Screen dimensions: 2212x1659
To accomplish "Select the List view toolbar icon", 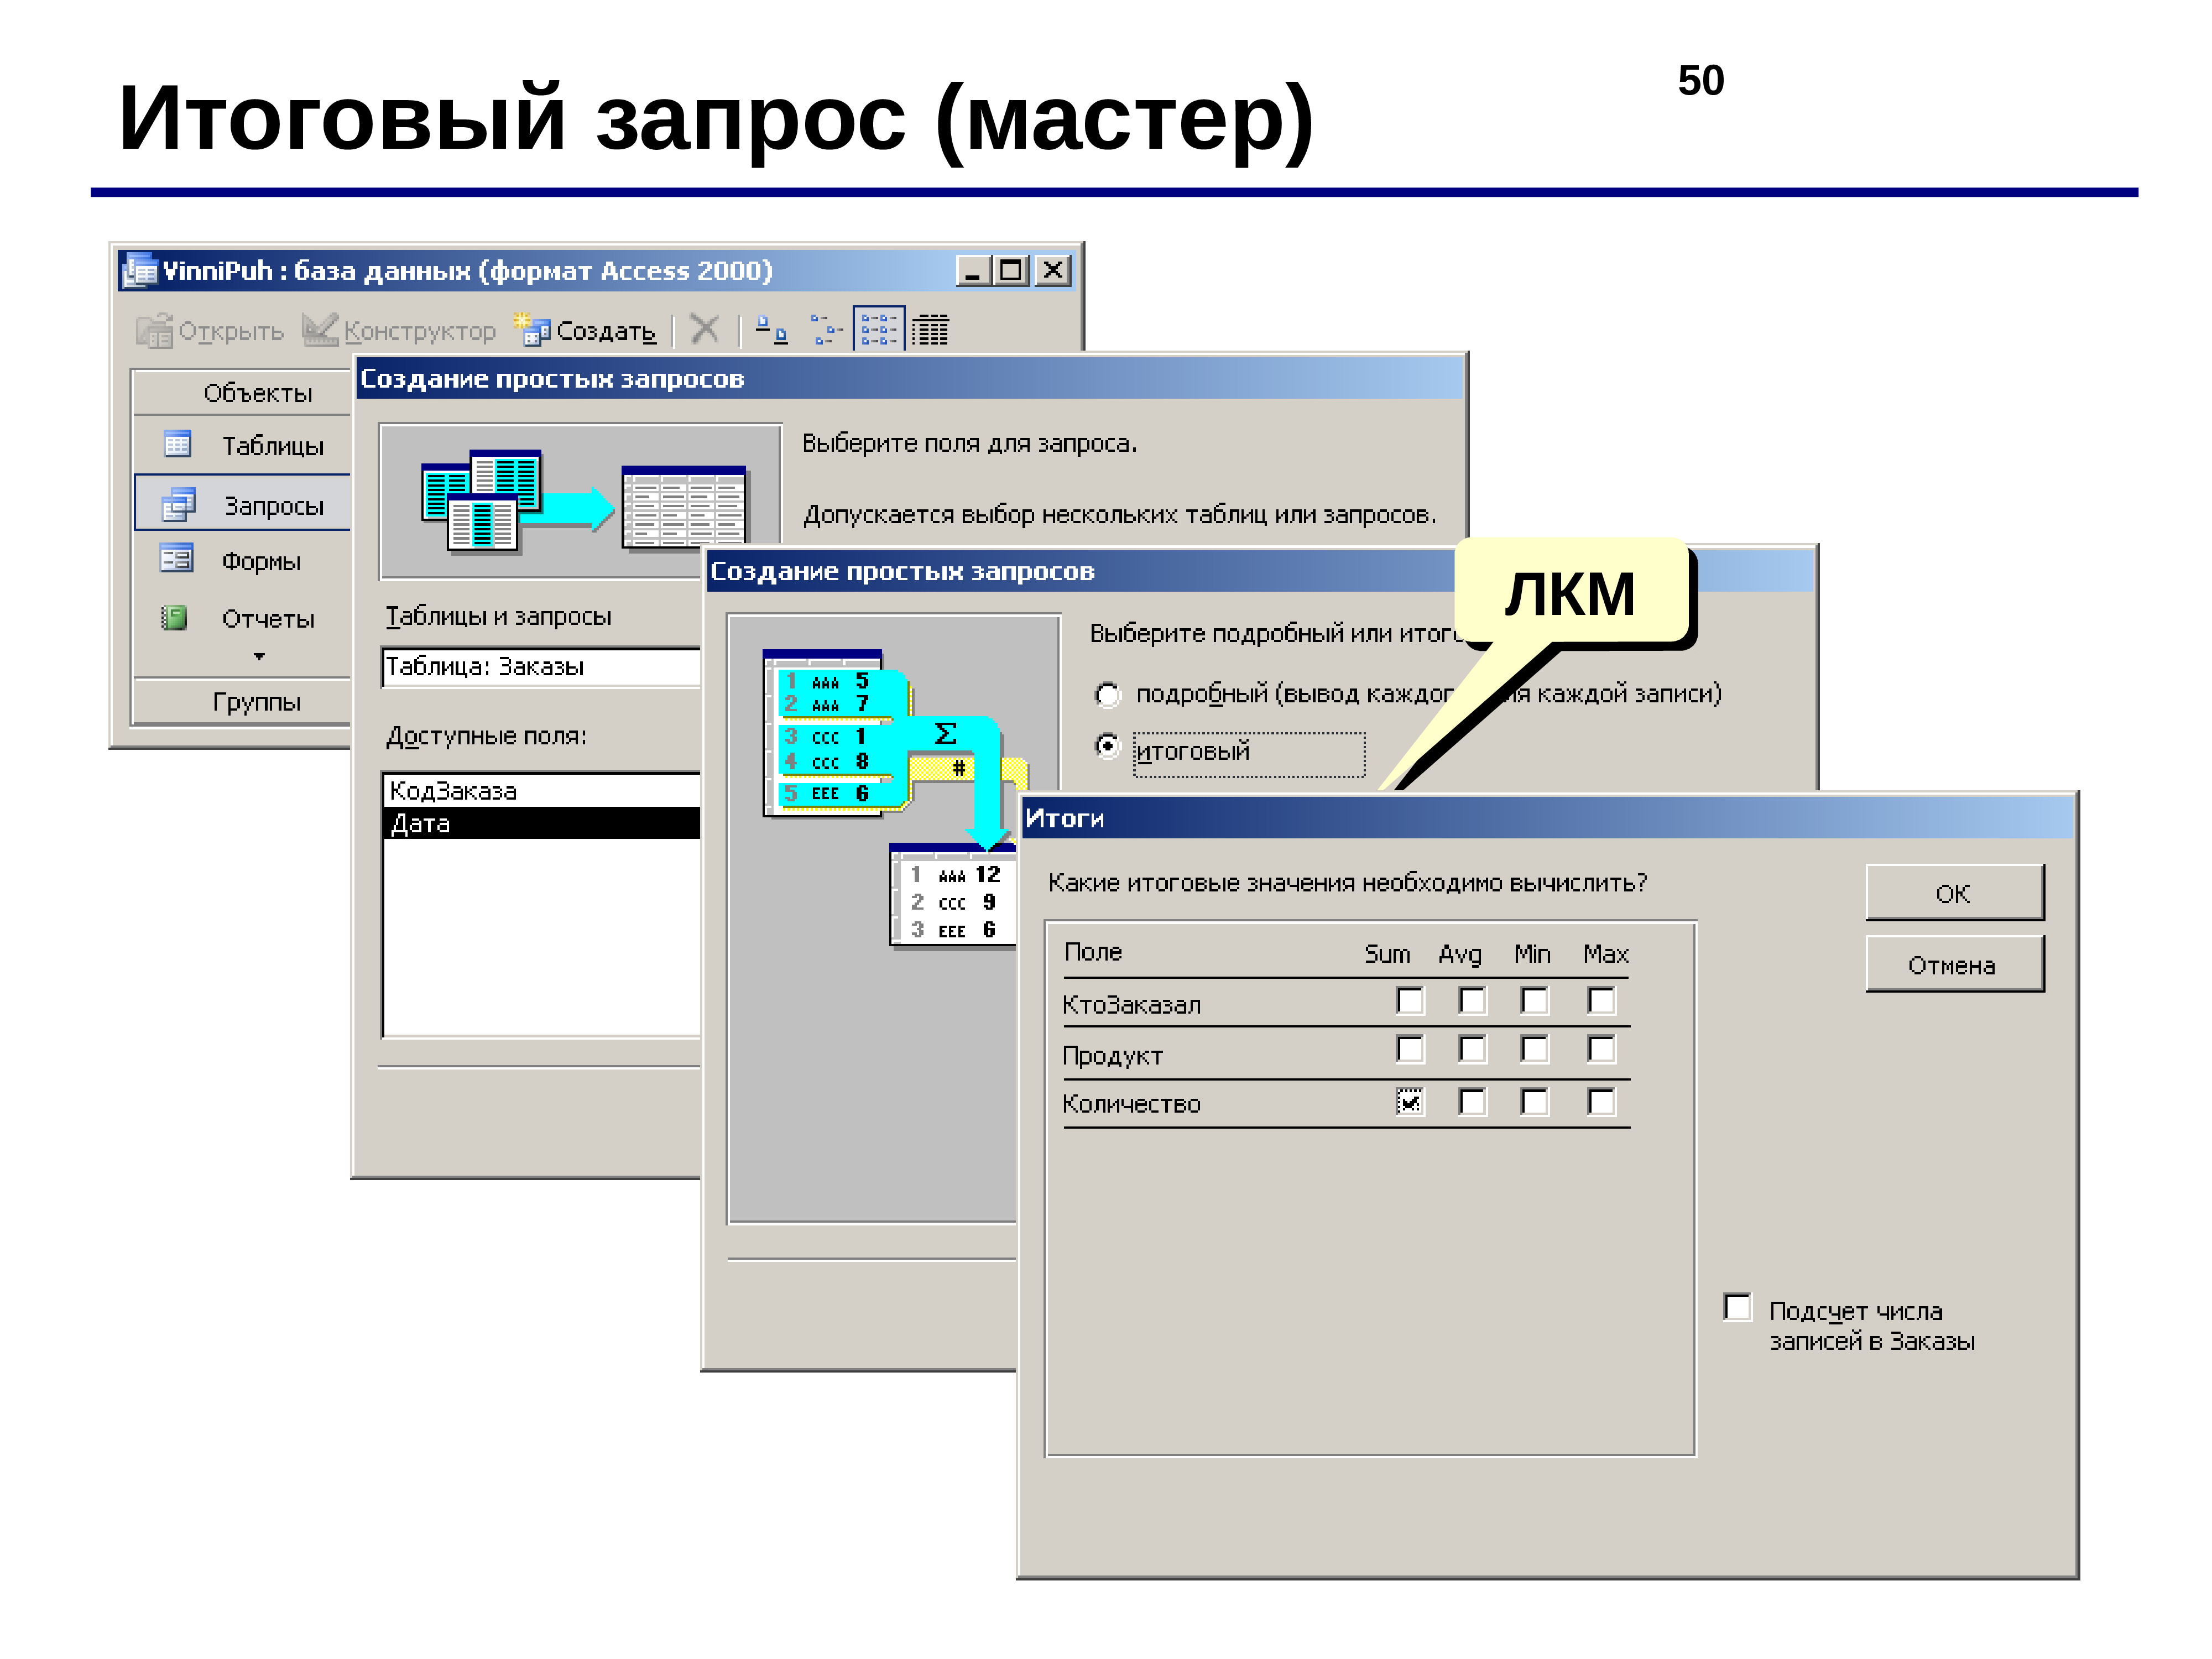I will 878,329.
